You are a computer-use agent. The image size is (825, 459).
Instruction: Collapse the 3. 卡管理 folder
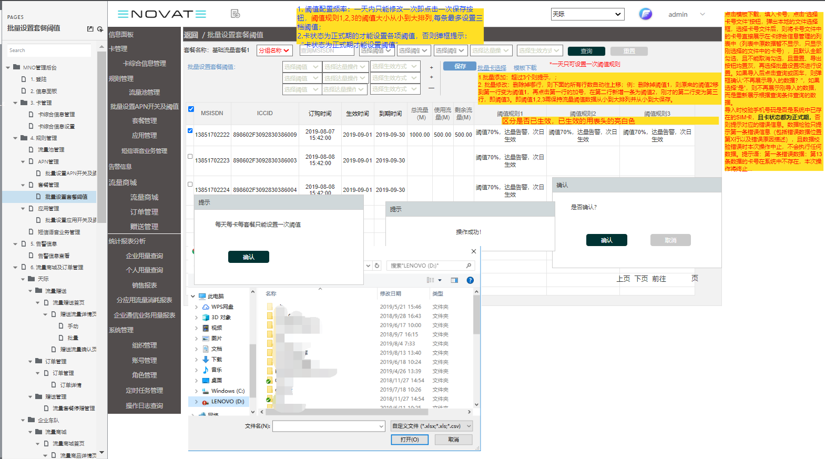click(x=15, y=103)
